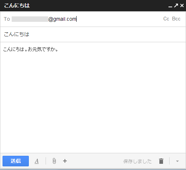This screenshot has width=186, height=170.
Task: Click blank space right of subject text
Action: pos(107,34)
